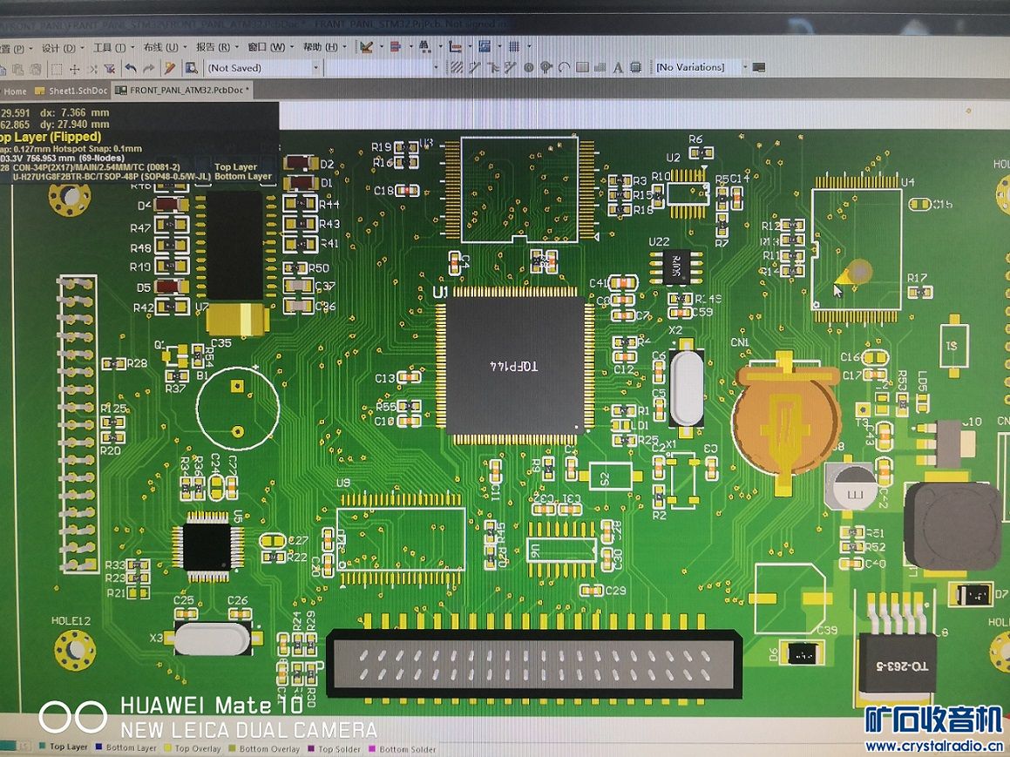Expand the [No Variations] dropdown
The image size is (1010, 757).
[745, 67]
